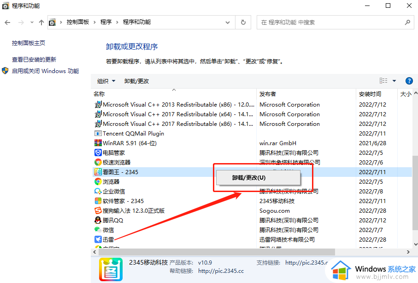Select the 迅雷 icon
Image resolution: width=418 pixels, height=283 pixels.
98,239
